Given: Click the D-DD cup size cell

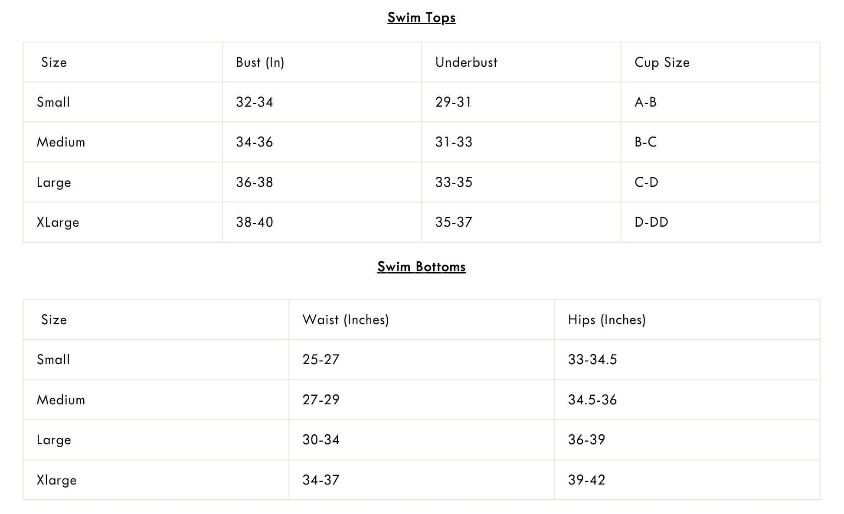Looking at the screenshot, I should [x=651, y=222].
